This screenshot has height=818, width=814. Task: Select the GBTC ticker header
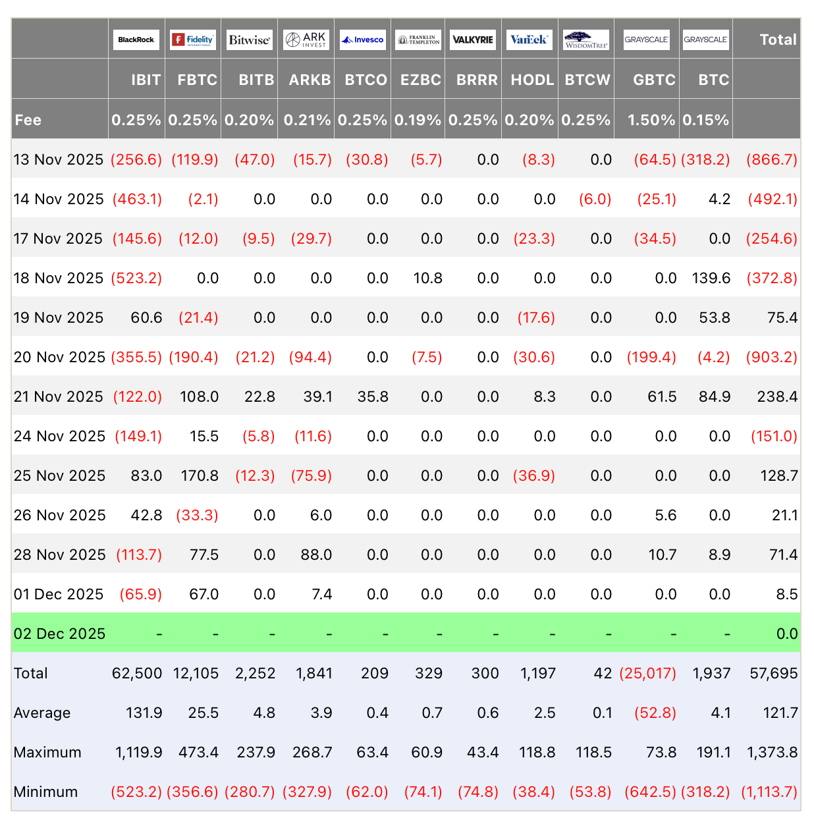click(654, 80)
